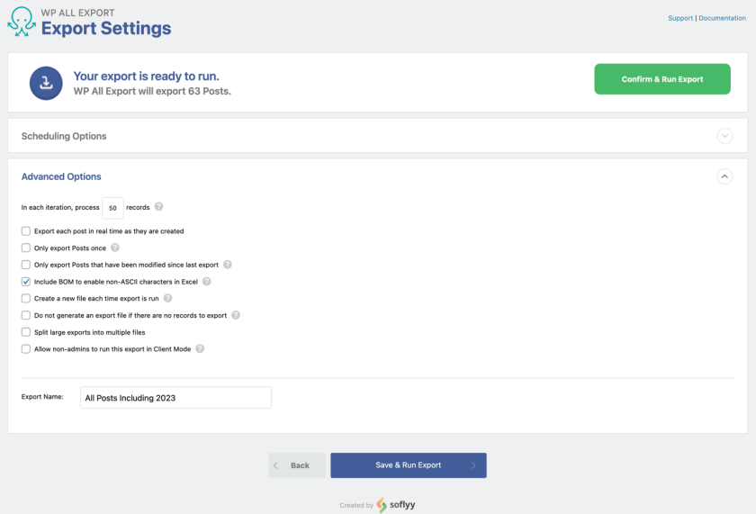Click the Back button
The image size is (756, 514).
click(297, 465)
